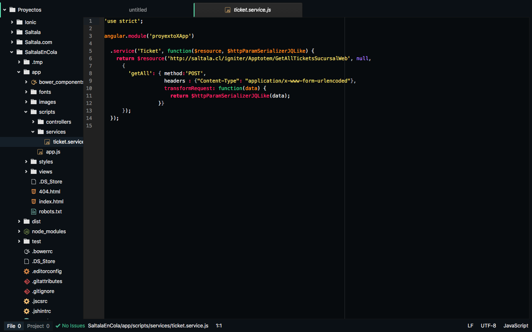Click the HTML5 icon beside index.html
Viewport: 532px width, 332px height.
pyautogui.click(x=34, y=201)
